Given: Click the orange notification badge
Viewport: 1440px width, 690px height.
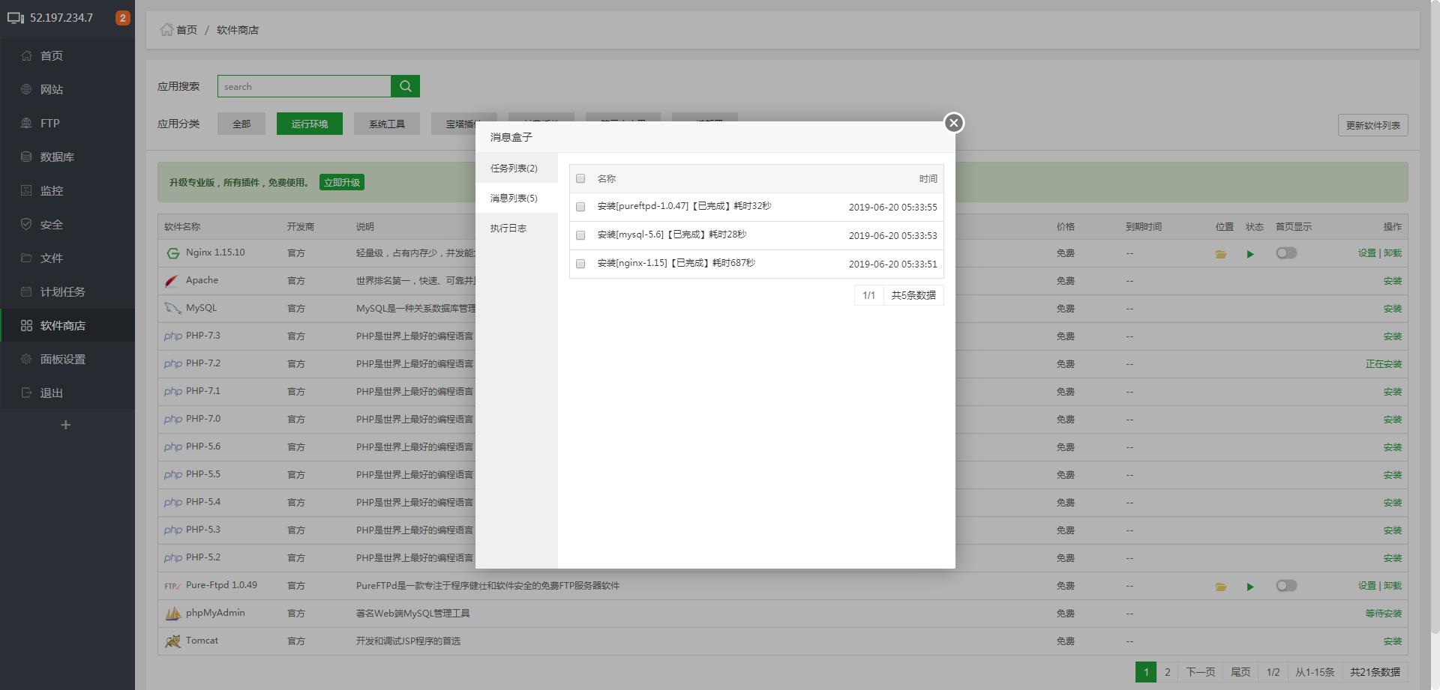Looking at the screenshot, I should pyautogui.click(x=122, y=18).
